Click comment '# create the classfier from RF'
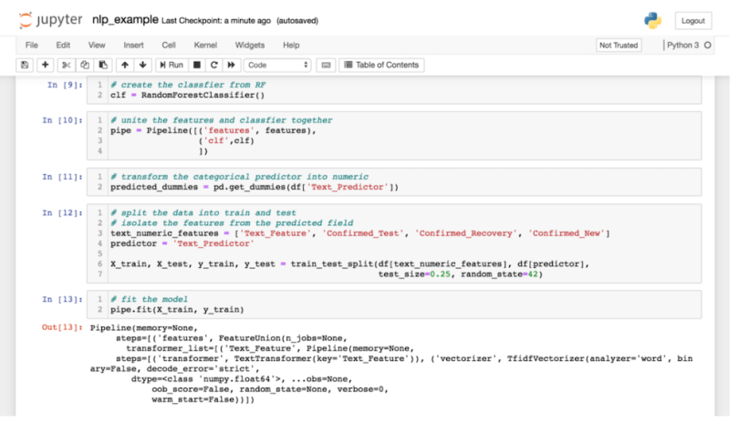This screenshot has width=739, height=423. click(x=188, y=85)
